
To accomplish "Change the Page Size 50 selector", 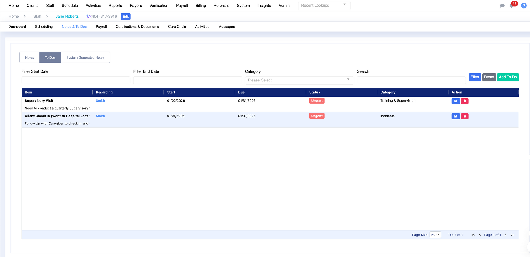I will click(x=435, y=235).
